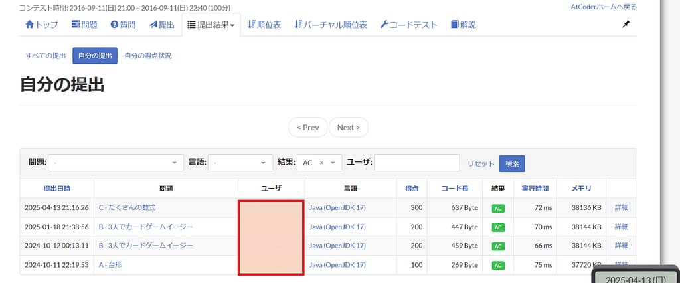Expand the 提出結果 dropdown tab
The height and width of the screenshot is (283, 680).
(211, 25)
